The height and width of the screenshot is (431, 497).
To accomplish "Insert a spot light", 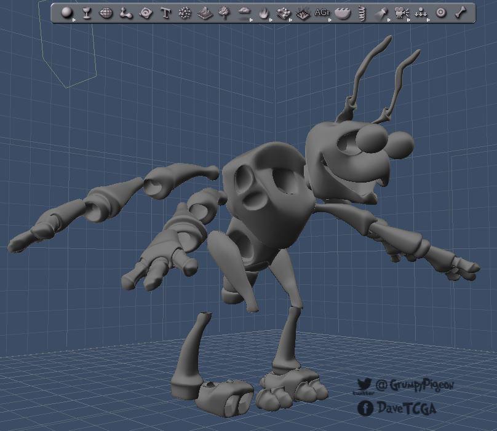I will point(381,14).
